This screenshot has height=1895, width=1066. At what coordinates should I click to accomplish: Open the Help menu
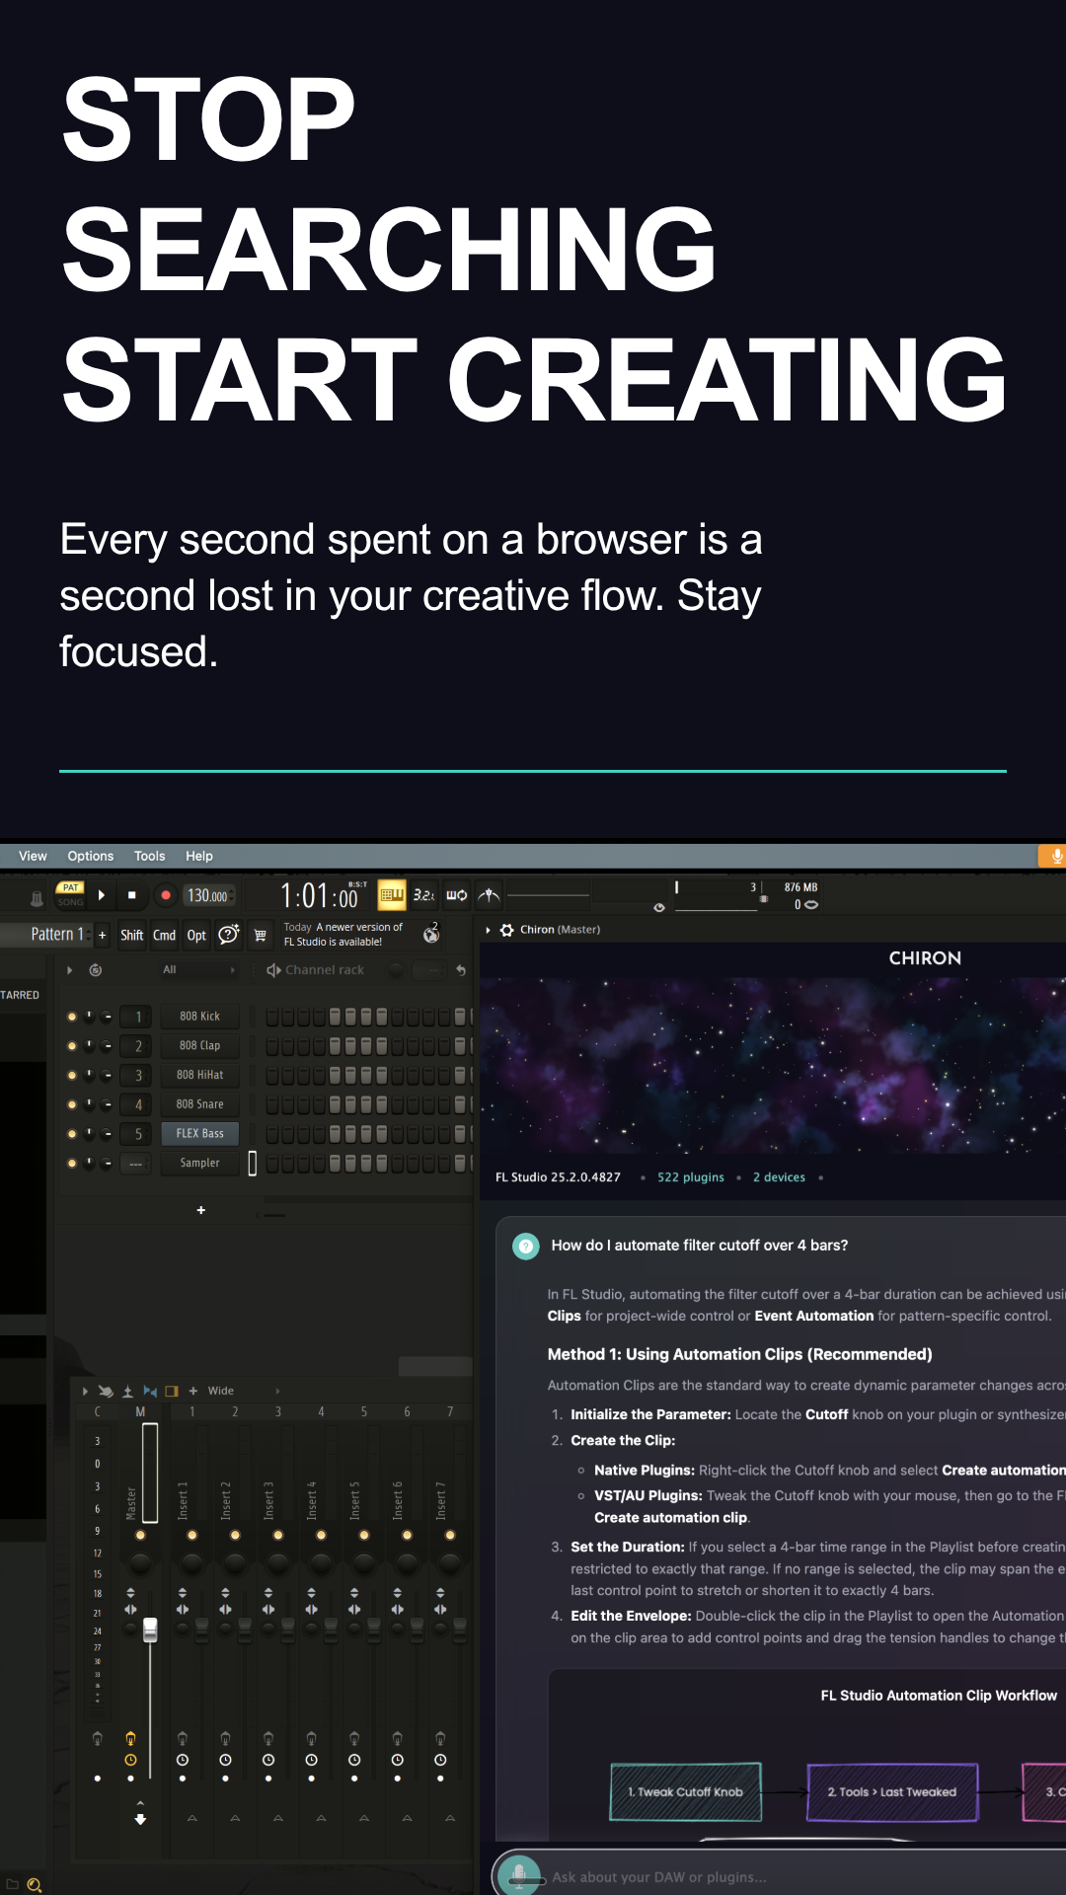tap(198, 856)
